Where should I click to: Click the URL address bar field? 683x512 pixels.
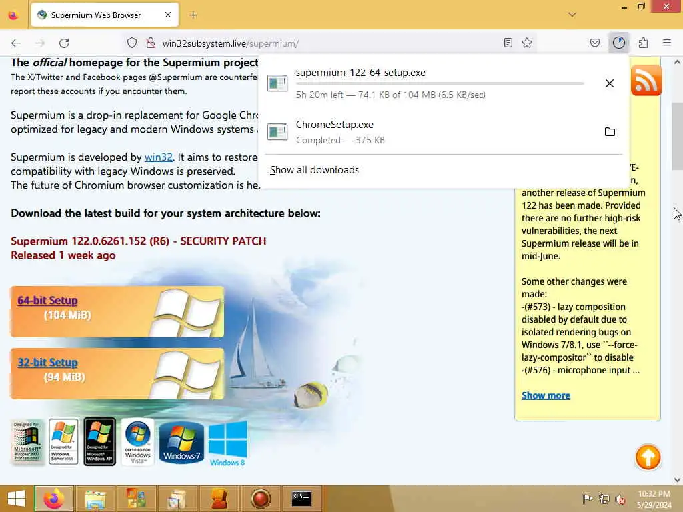[329, 43]
